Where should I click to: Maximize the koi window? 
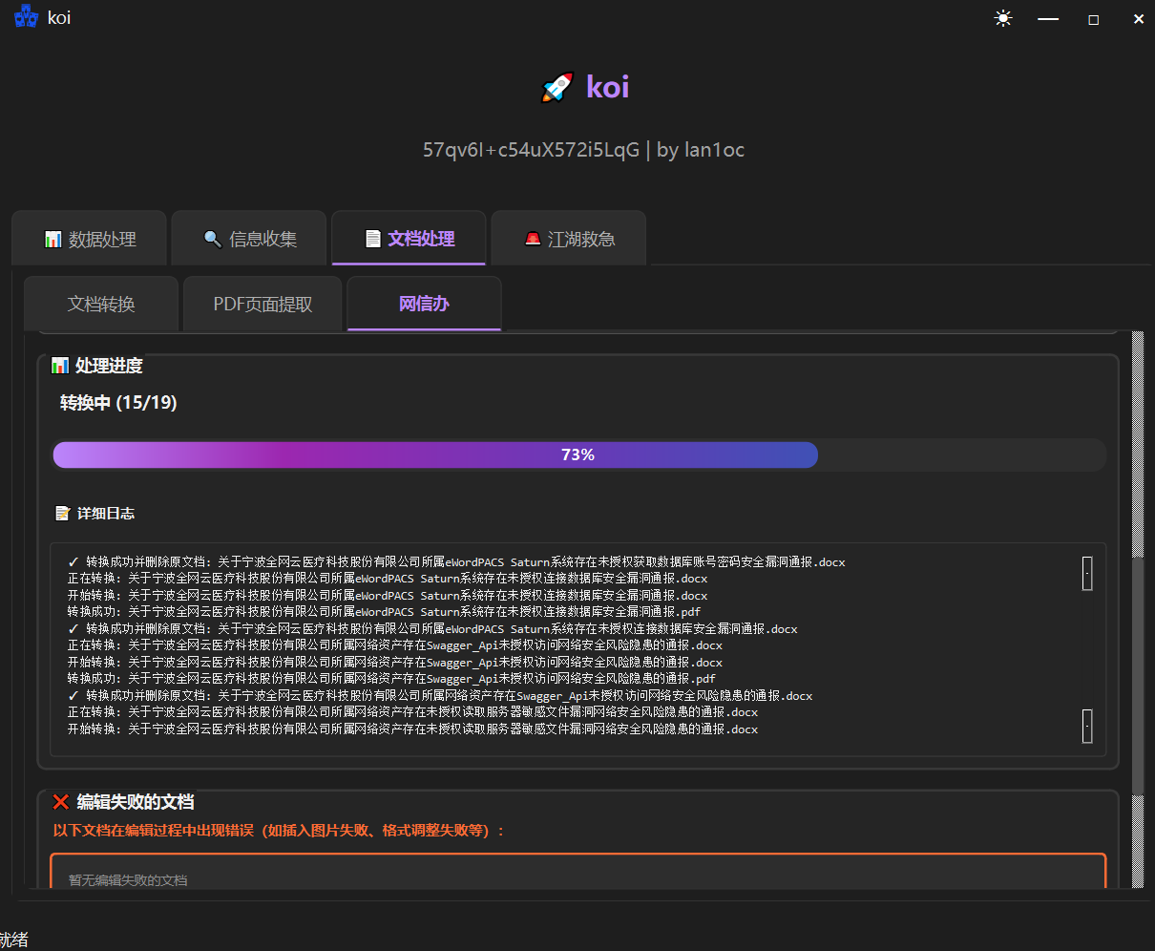pos(1094,19)
